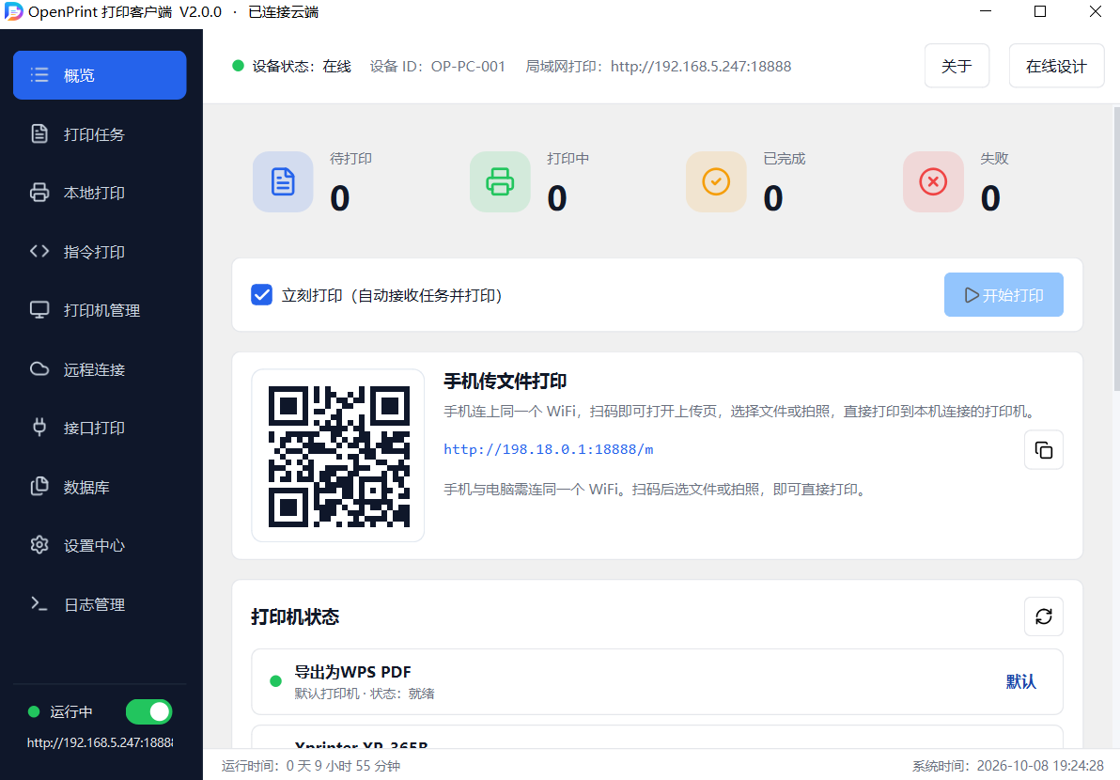
Task: Click the 运行时间 status bar text
Action: click(311, 766)
